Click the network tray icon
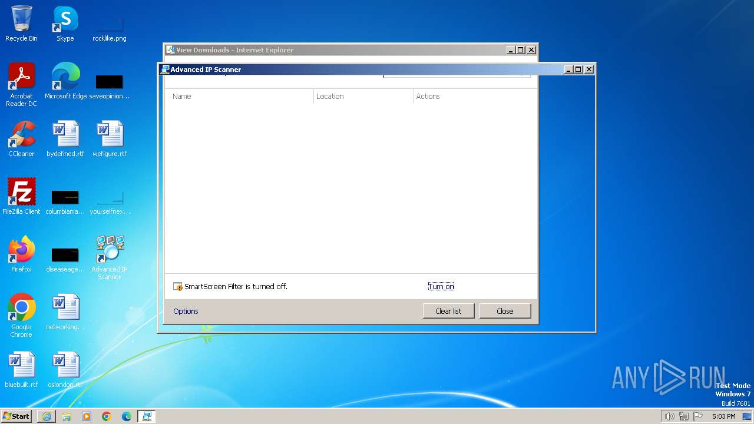The height and width of the screenshot is (424, 754). (x=684, y=416)
